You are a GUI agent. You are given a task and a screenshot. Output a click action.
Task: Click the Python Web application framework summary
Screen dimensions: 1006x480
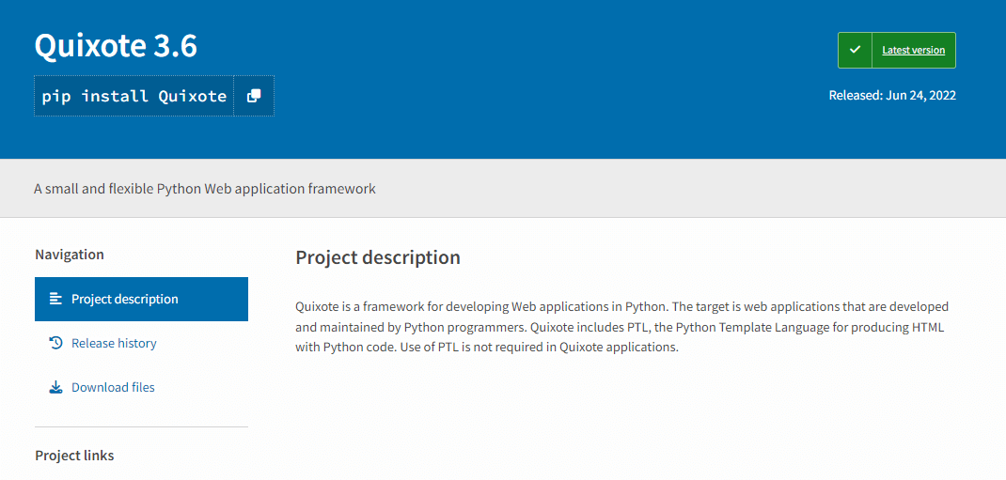pos(205,189)
